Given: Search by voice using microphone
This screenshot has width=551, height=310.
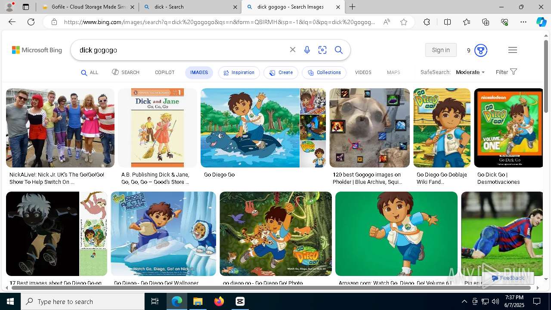Looking at the screenshot, I should pyautogui.click(x=307, y=50).
